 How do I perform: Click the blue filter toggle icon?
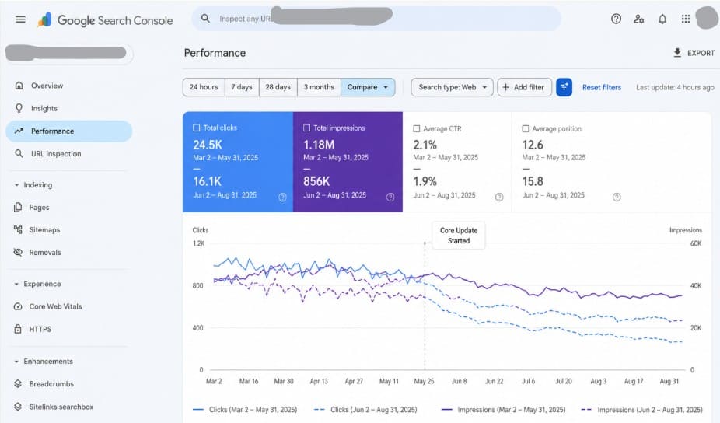point(564,87)
